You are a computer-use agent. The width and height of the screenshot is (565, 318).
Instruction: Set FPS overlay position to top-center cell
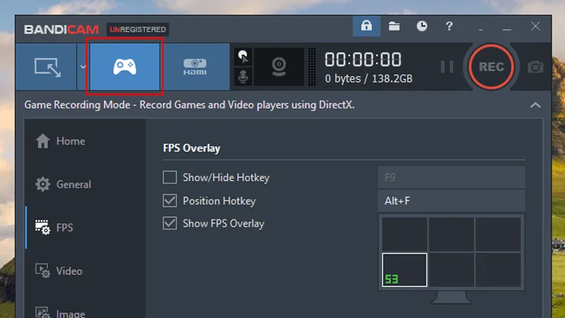pyautogui.click(x=451, y=235)
